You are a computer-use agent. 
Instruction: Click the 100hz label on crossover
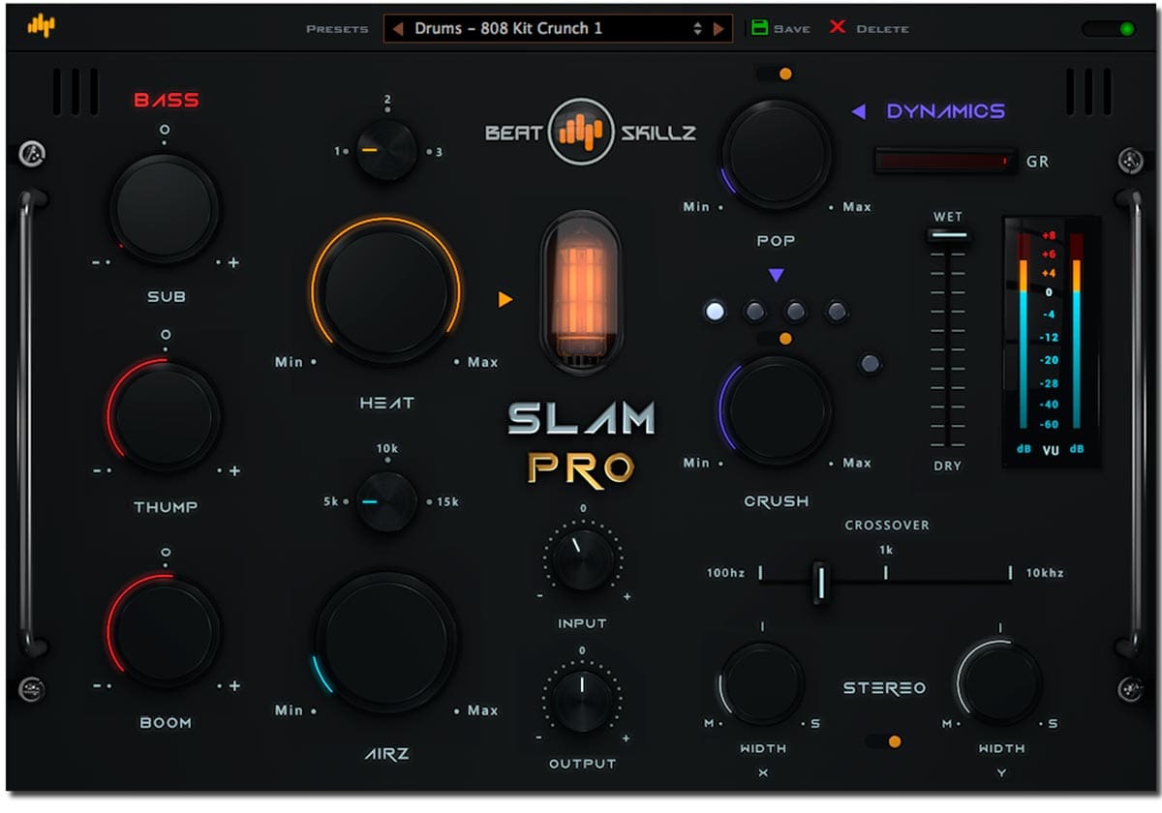click(x=725, y=574)
